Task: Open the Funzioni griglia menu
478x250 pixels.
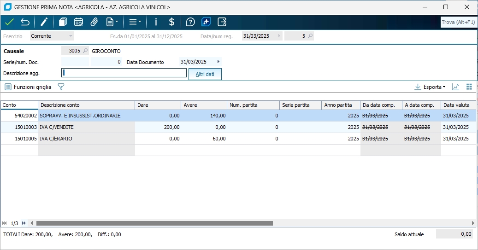Action: point(28,87)
